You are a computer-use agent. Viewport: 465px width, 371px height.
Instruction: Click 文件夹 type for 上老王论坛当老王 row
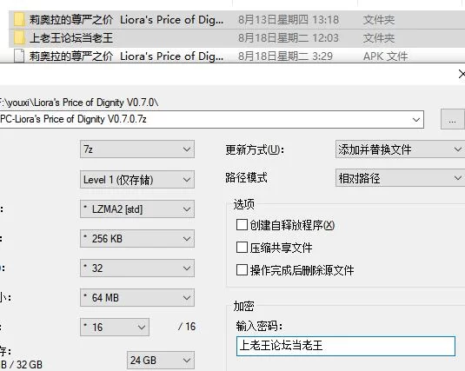pyautogui.click(x=379, y=38)
